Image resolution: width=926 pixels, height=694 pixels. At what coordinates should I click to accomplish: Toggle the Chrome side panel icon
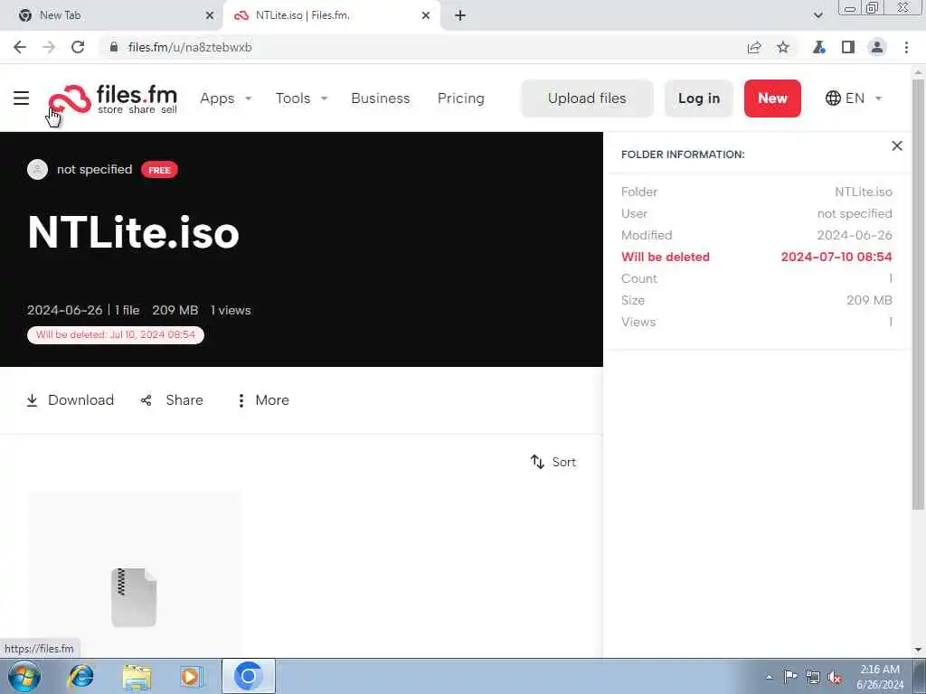848,47
